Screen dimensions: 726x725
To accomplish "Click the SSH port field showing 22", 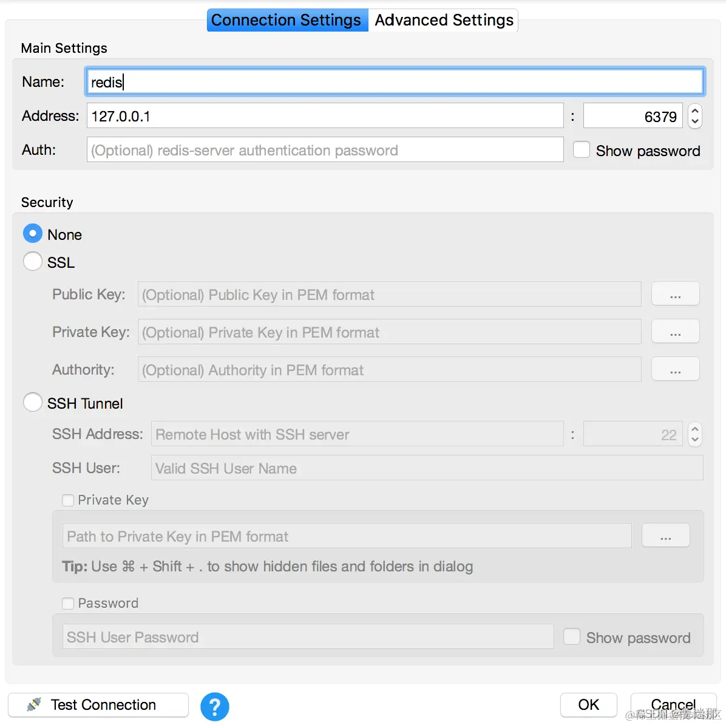I will click(633, 434).
